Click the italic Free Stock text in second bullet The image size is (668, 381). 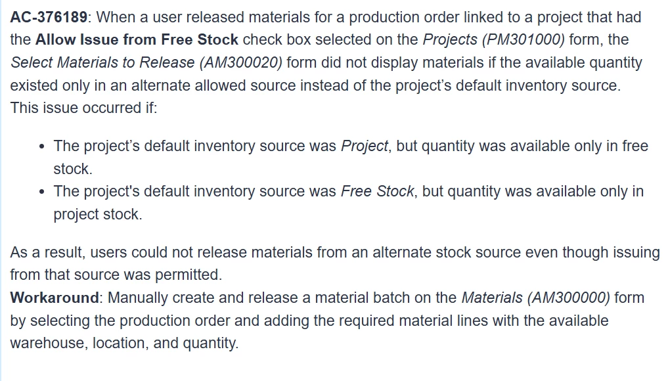(378, 191)
